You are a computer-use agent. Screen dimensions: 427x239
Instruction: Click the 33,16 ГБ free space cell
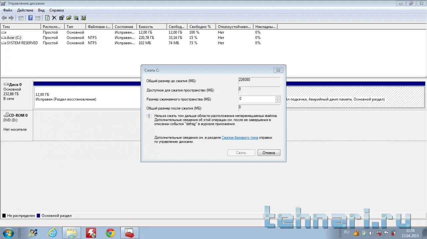pyautogui.click(x=175, y=38)
